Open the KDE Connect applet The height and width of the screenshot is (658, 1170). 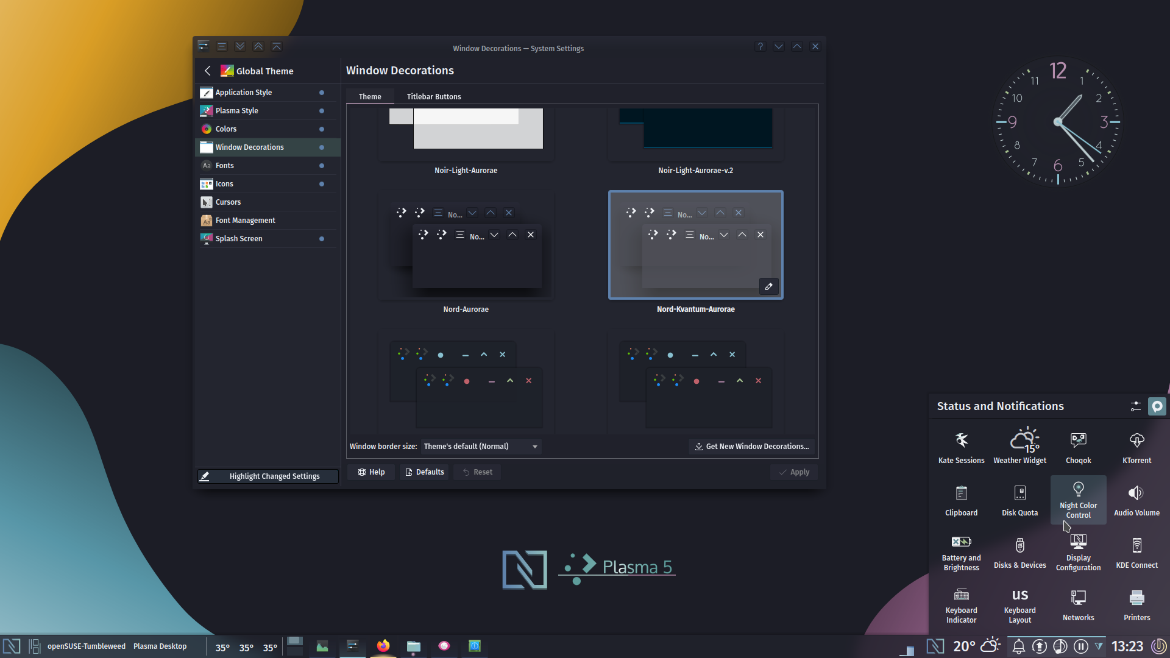1136,552
